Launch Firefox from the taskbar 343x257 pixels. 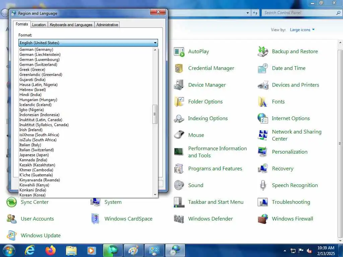51,250
